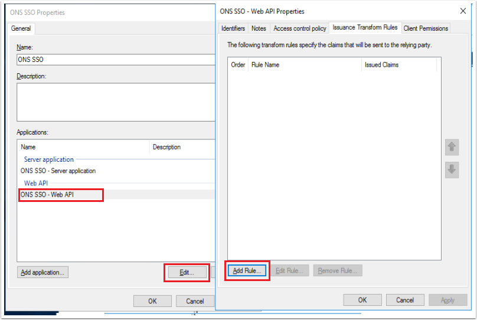Click Edit... button in ONS SSO Properties

click(x=187, y=272)
